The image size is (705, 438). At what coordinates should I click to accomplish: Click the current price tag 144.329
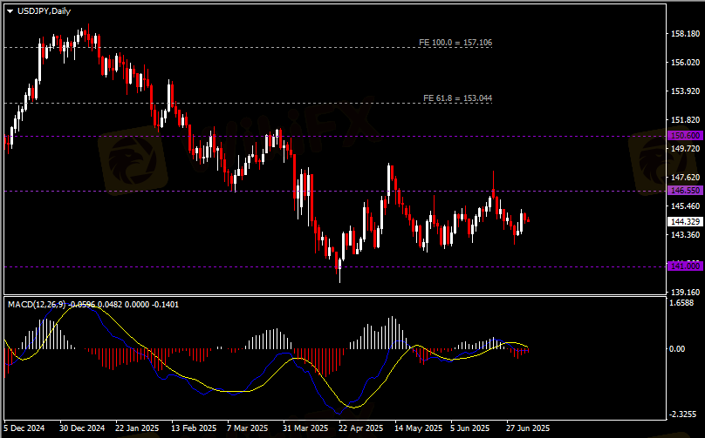point(685,222)
